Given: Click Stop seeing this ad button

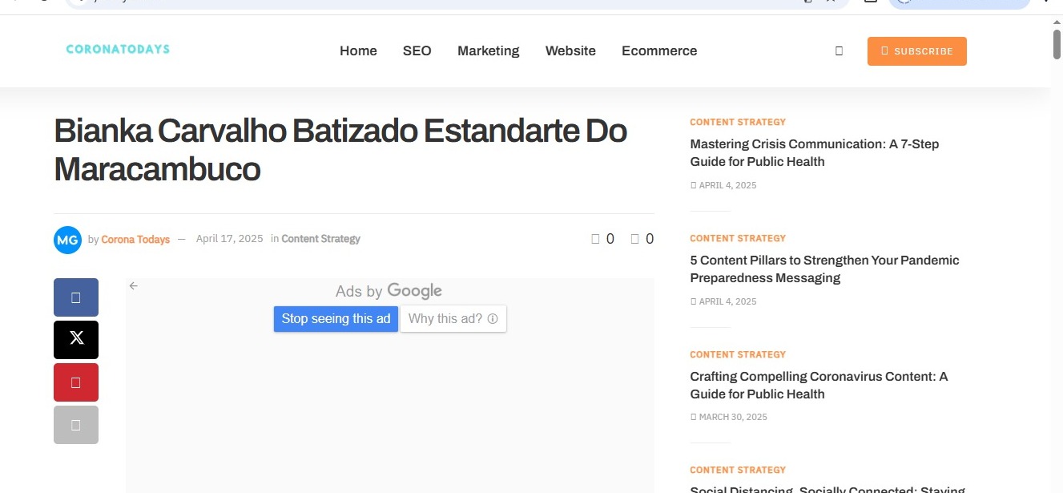Looking at the screenshot, I should pos(336,319).
